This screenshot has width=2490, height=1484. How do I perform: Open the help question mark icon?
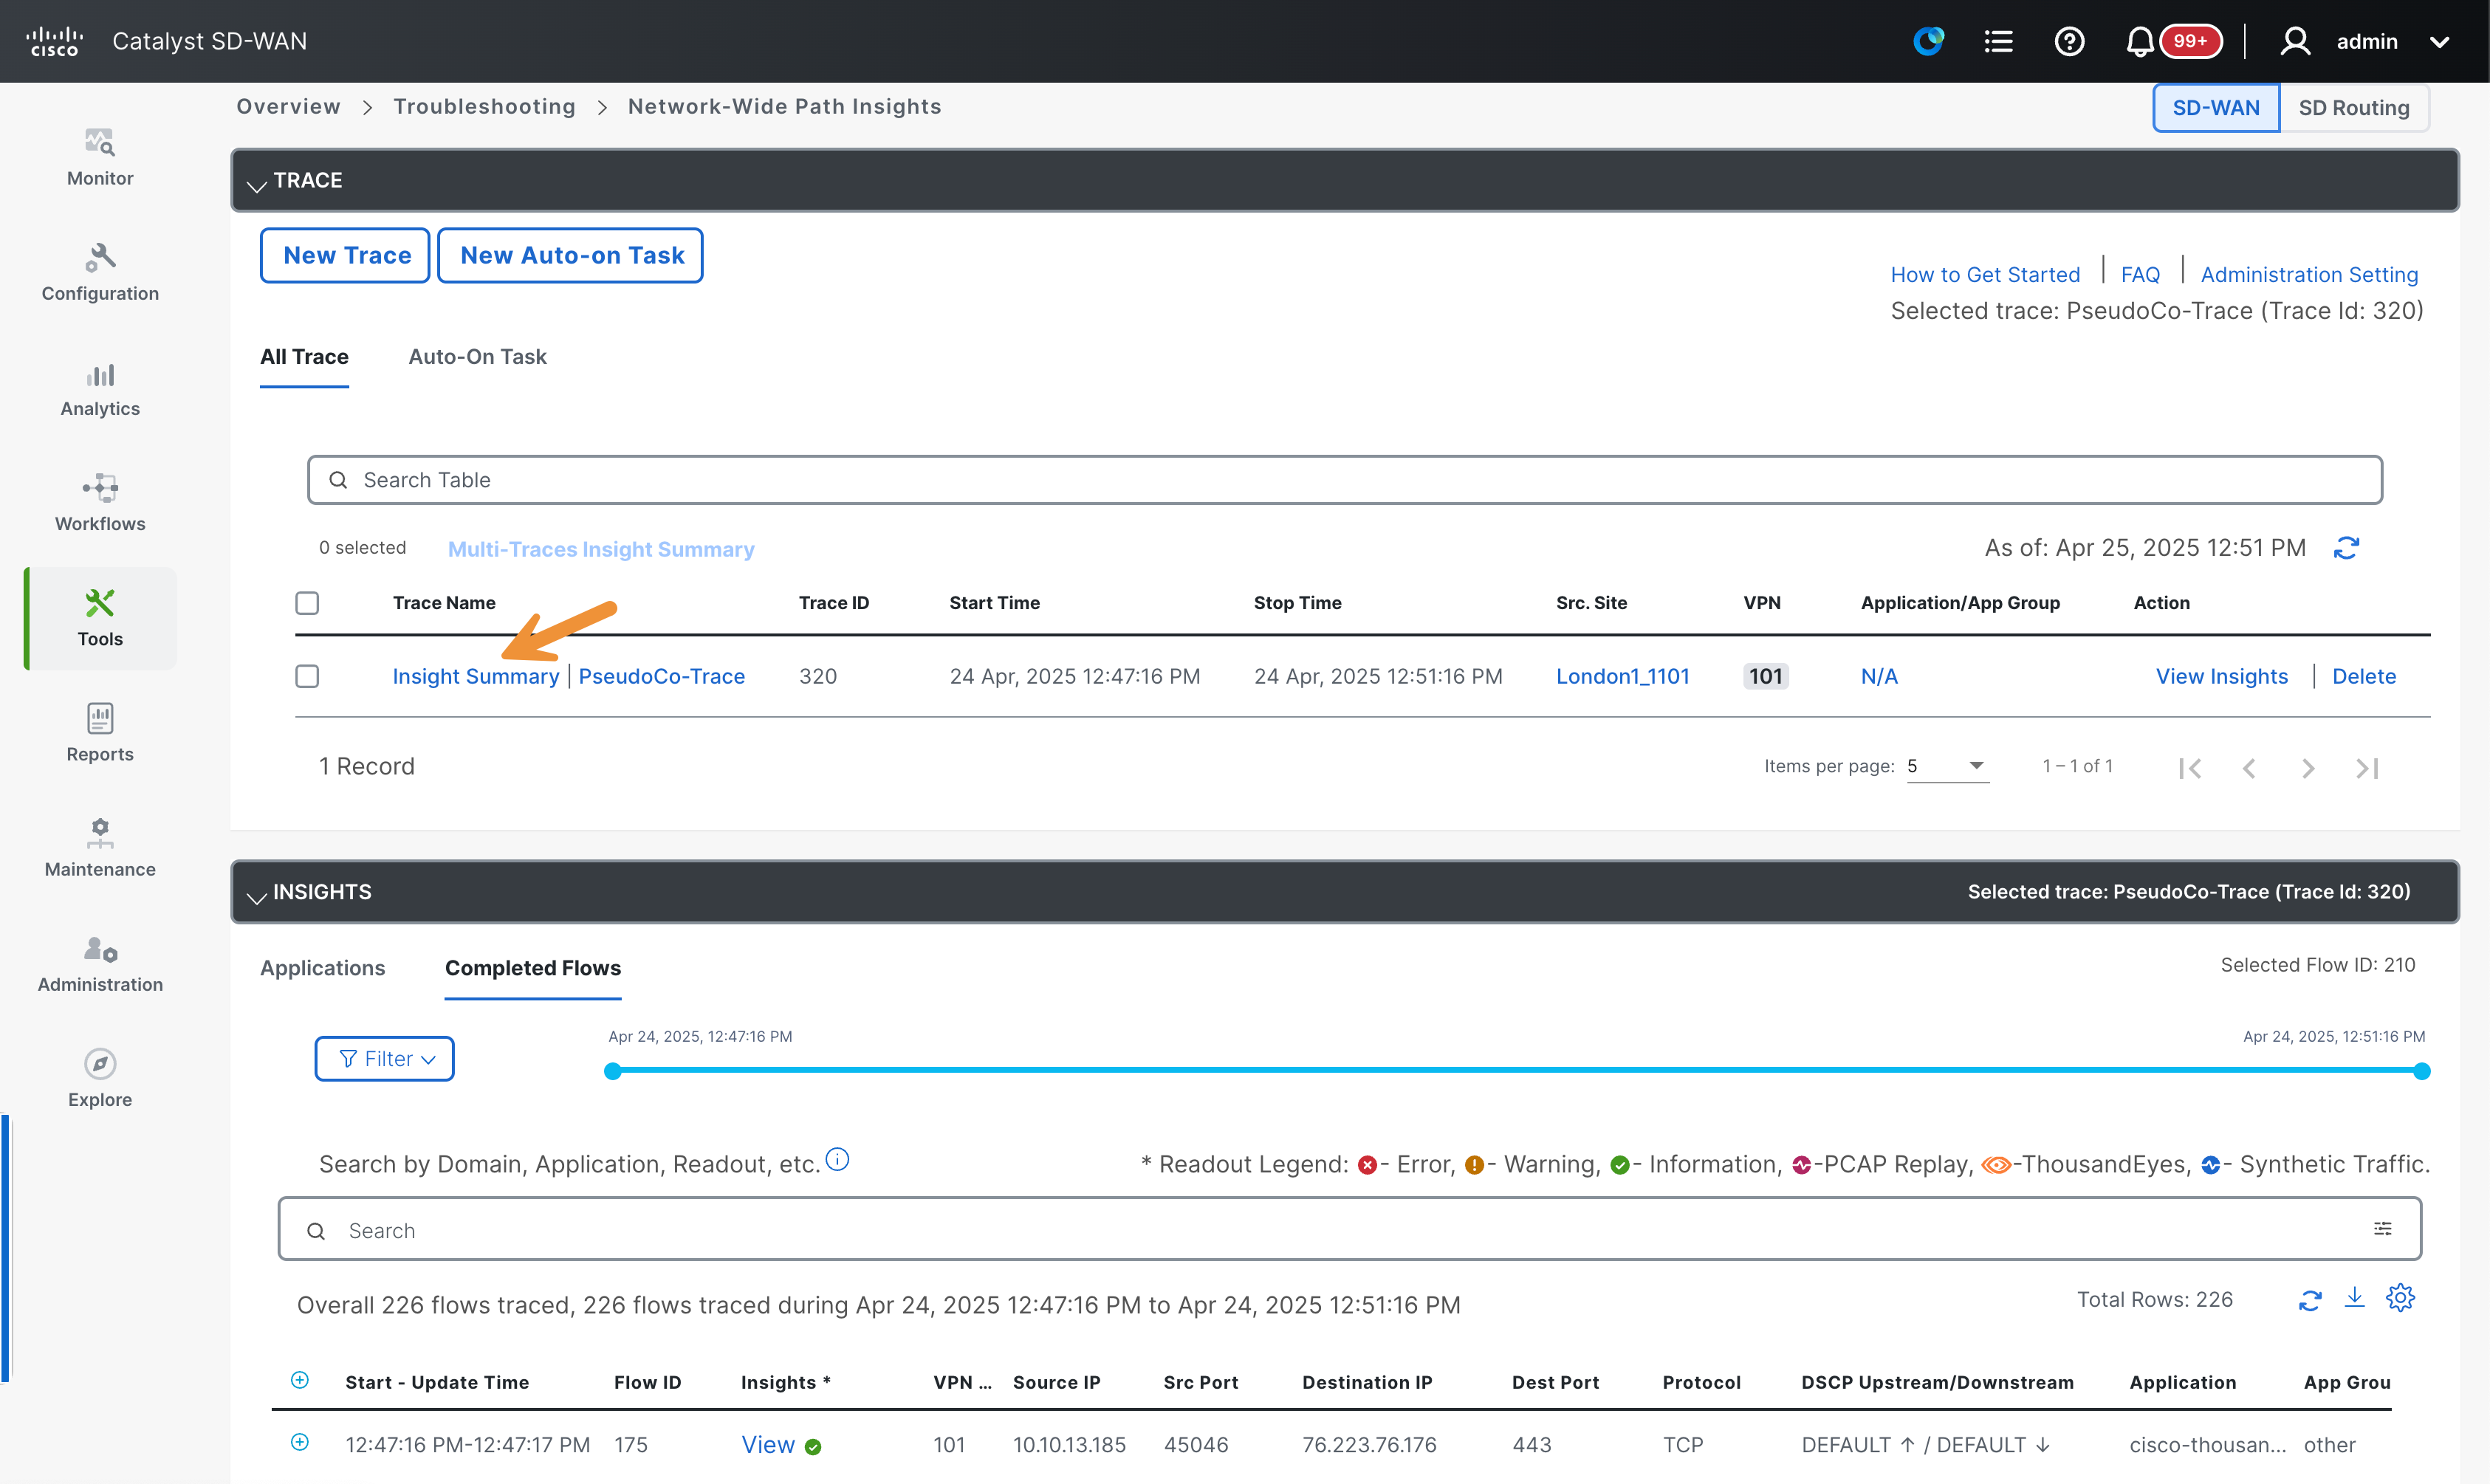[x=2069, y=41]
